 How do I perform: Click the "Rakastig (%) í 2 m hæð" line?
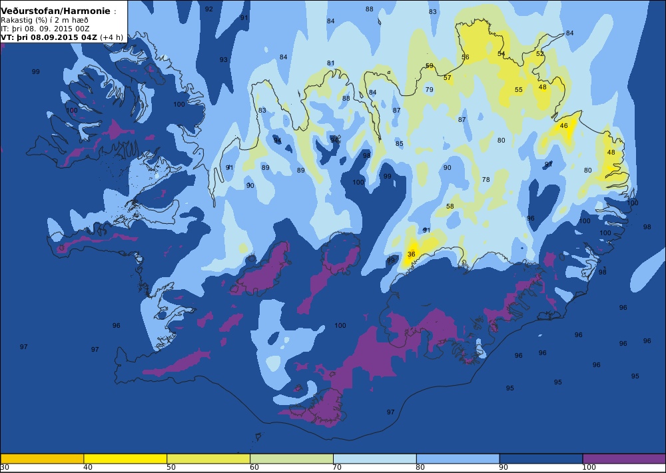pos(45,21)
